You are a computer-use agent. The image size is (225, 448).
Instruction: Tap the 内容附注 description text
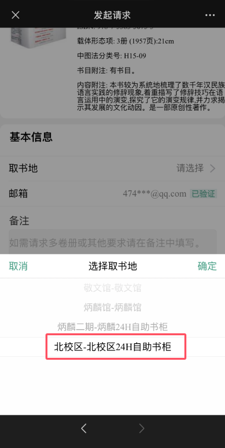click(x=151, y=97)
